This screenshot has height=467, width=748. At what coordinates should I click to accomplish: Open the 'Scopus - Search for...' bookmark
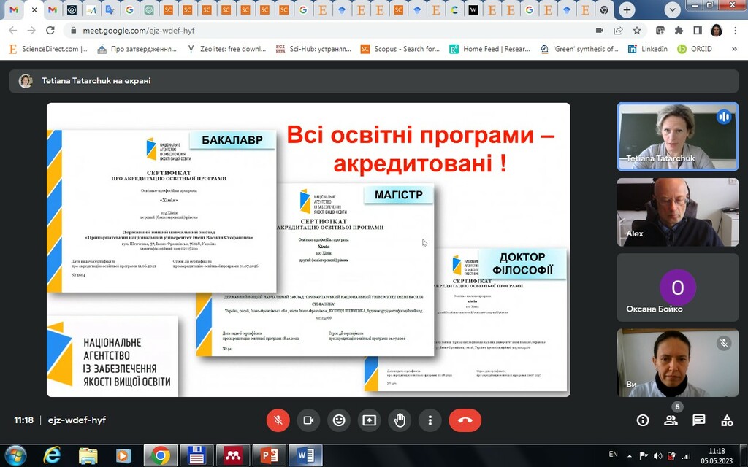pyautogui.click(x=400, y=49)
